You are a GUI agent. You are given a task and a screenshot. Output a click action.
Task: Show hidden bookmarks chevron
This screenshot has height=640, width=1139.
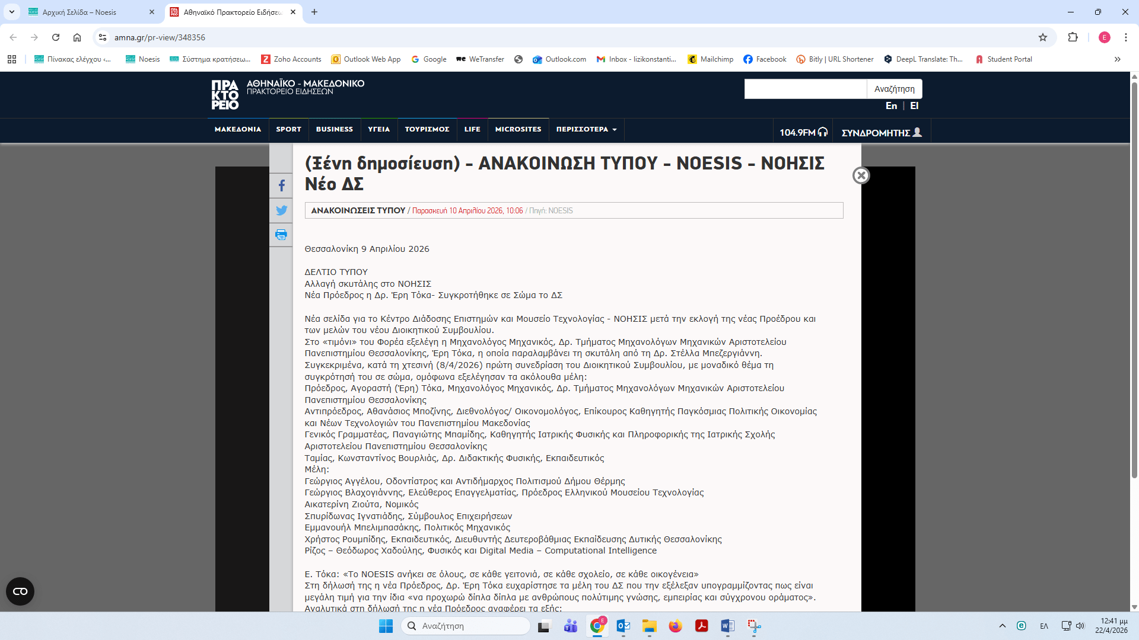1118,59
